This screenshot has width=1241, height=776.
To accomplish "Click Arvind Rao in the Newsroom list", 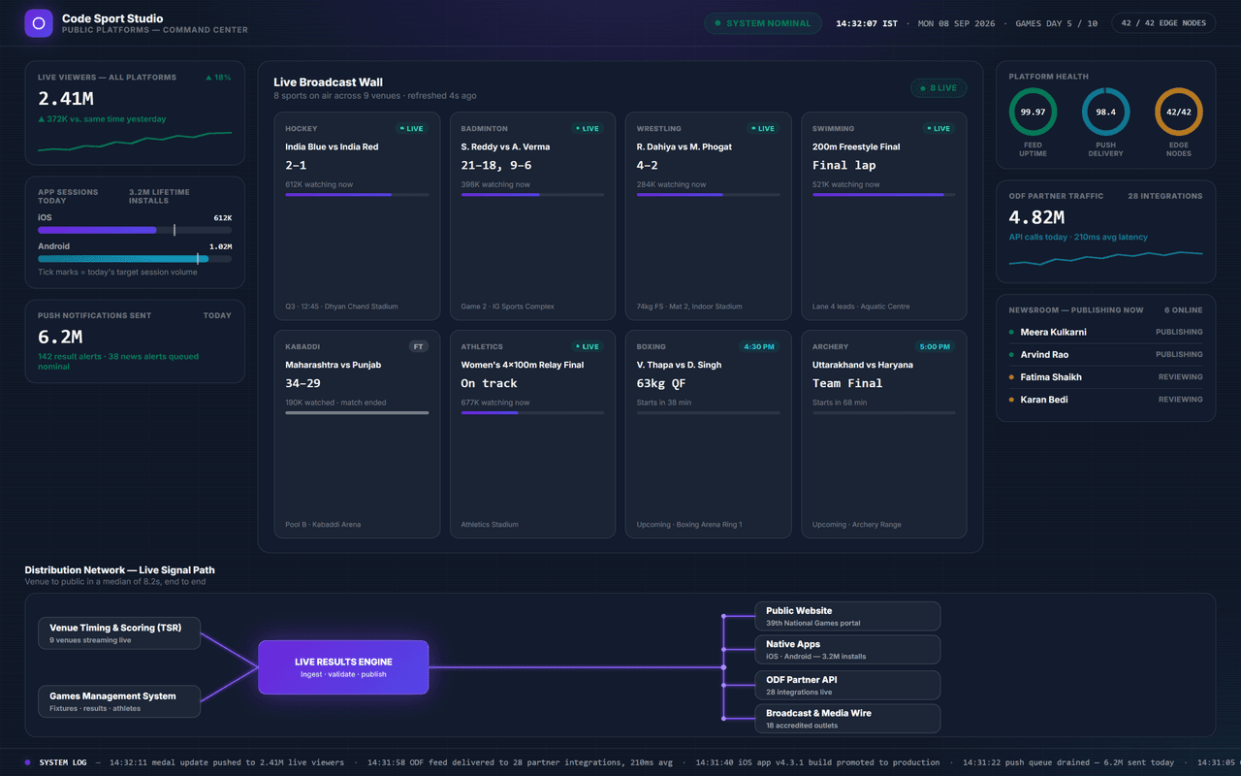I will tap(1044, 354).
